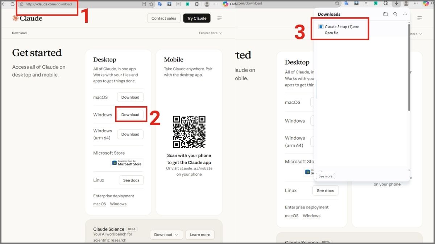Click the QR code for the mobile app
Viewport: 435px width, 244px height.
pos(189,132)
